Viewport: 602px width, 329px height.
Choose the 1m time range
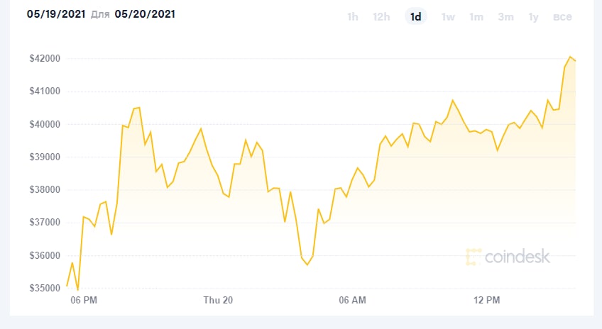click(x=476, y=17)
